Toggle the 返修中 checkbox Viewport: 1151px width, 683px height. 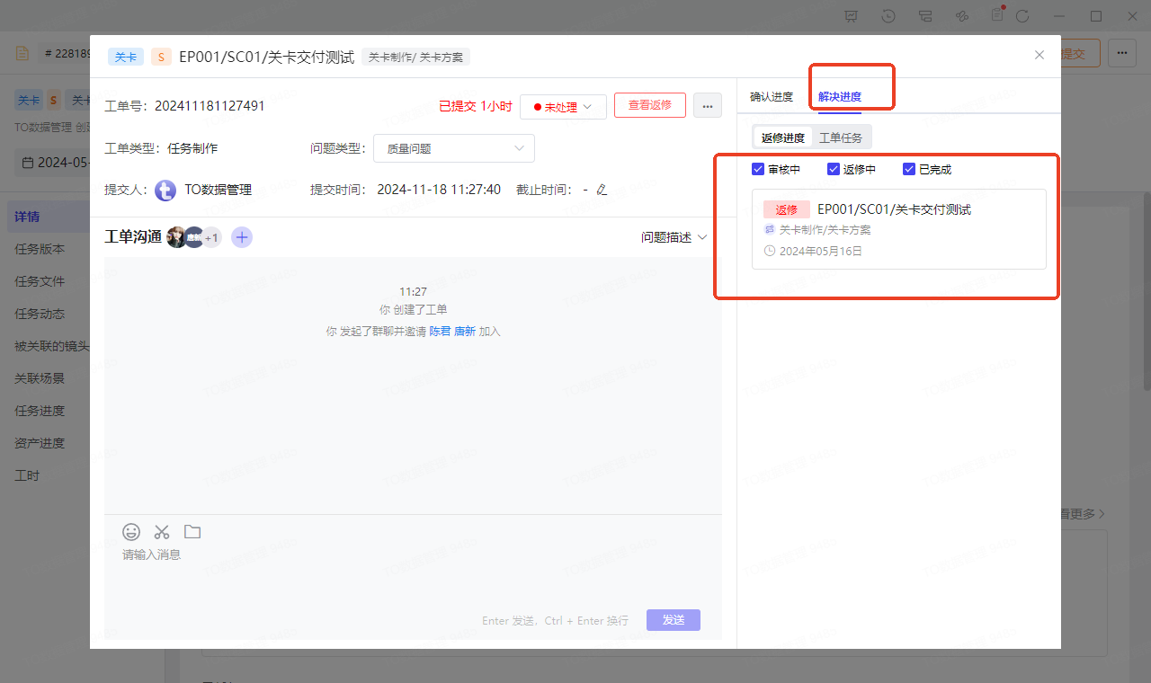point(834,169)
